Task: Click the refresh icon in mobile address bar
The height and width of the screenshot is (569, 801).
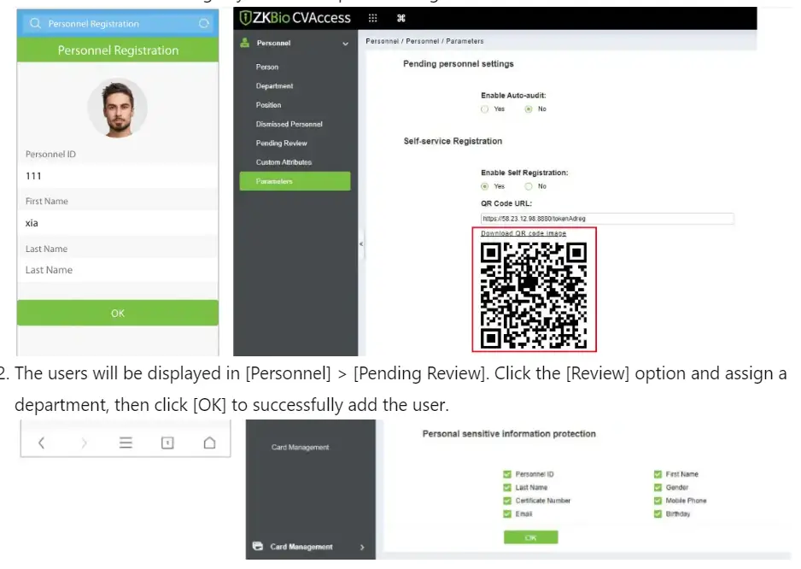Action: pyautogui.click(x=204, y=24)
